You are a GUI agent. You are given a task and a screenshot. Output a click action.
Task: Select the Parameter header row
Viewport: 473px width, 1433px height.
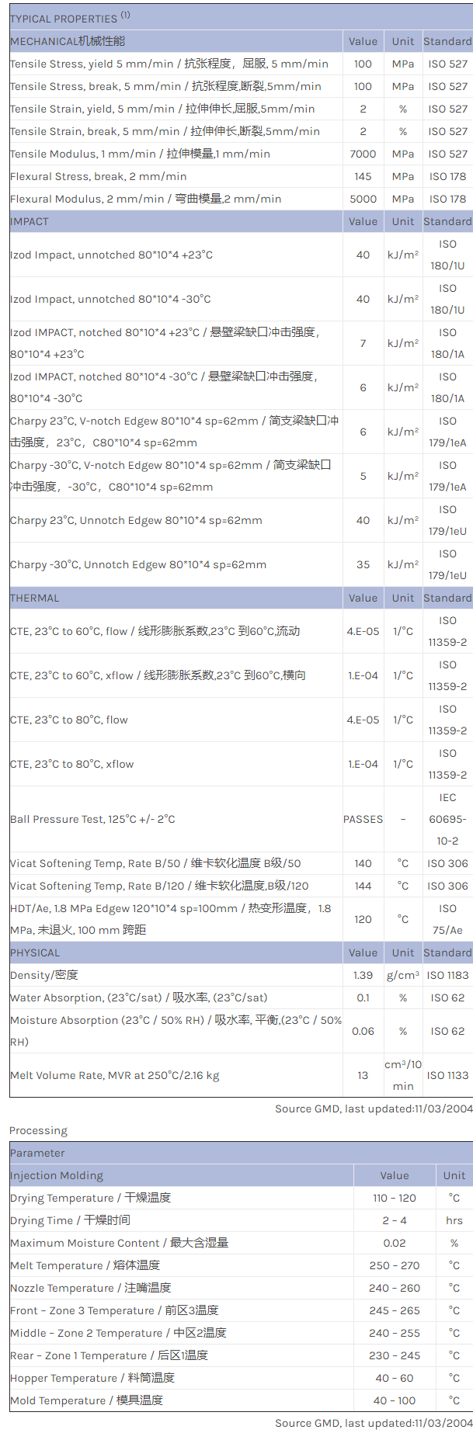pos(37,1153)
